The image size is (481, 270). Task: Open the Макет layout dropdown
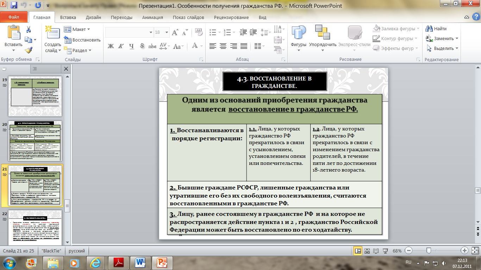tap(77, 30)
